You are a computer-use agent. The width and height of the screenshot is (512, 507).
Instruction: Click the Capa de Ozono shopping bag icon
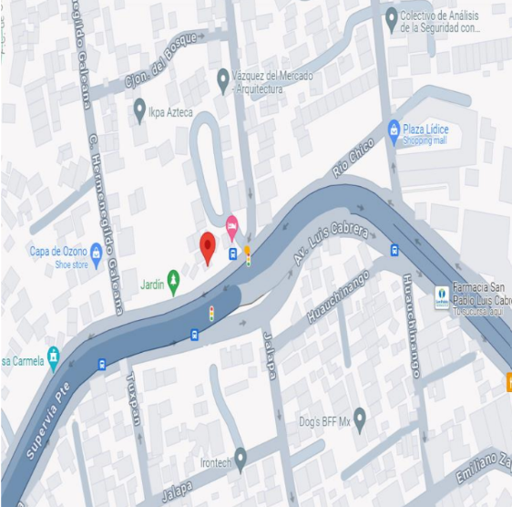(97, 255)
